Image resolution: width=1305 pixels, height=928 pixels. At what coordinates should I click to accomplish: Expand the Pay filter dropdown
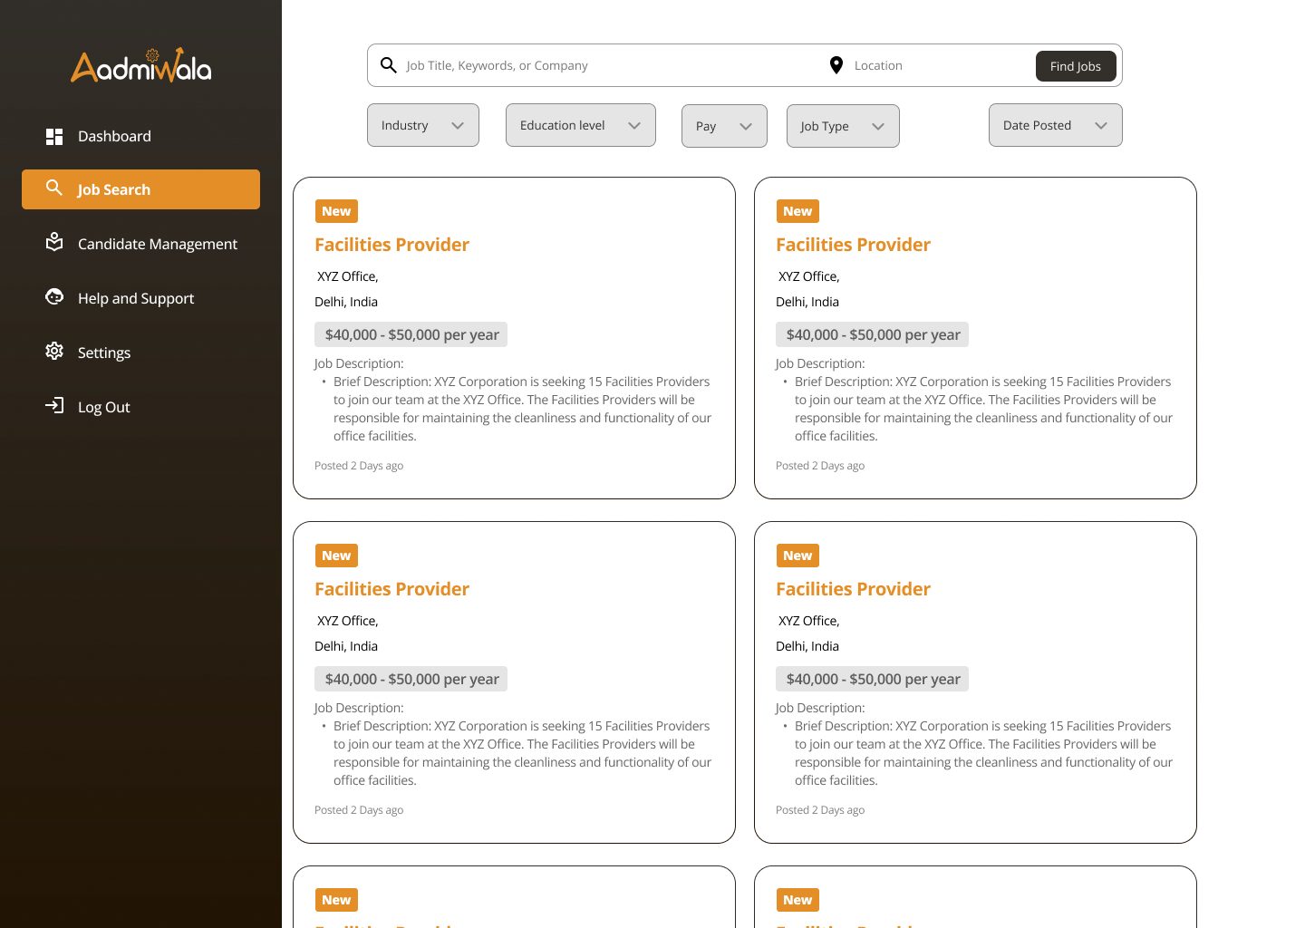tap(724, 126)
